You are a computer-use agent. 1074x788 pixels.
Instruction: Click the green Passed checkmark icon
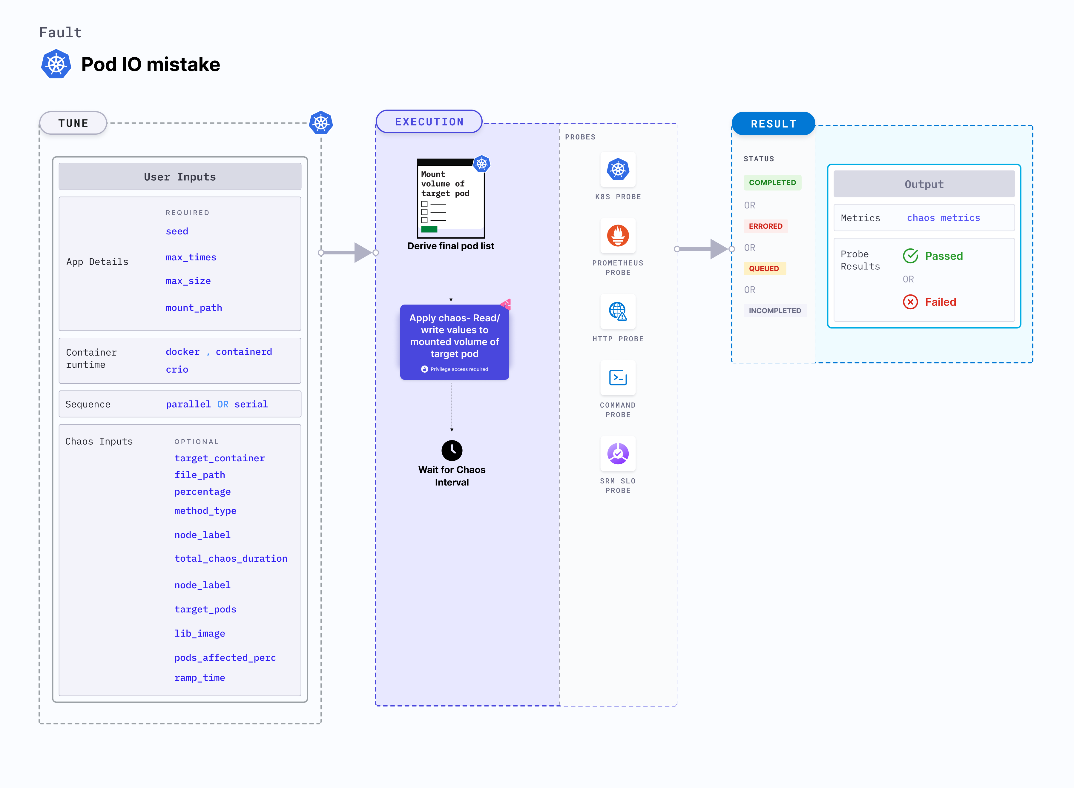[910, 256]
